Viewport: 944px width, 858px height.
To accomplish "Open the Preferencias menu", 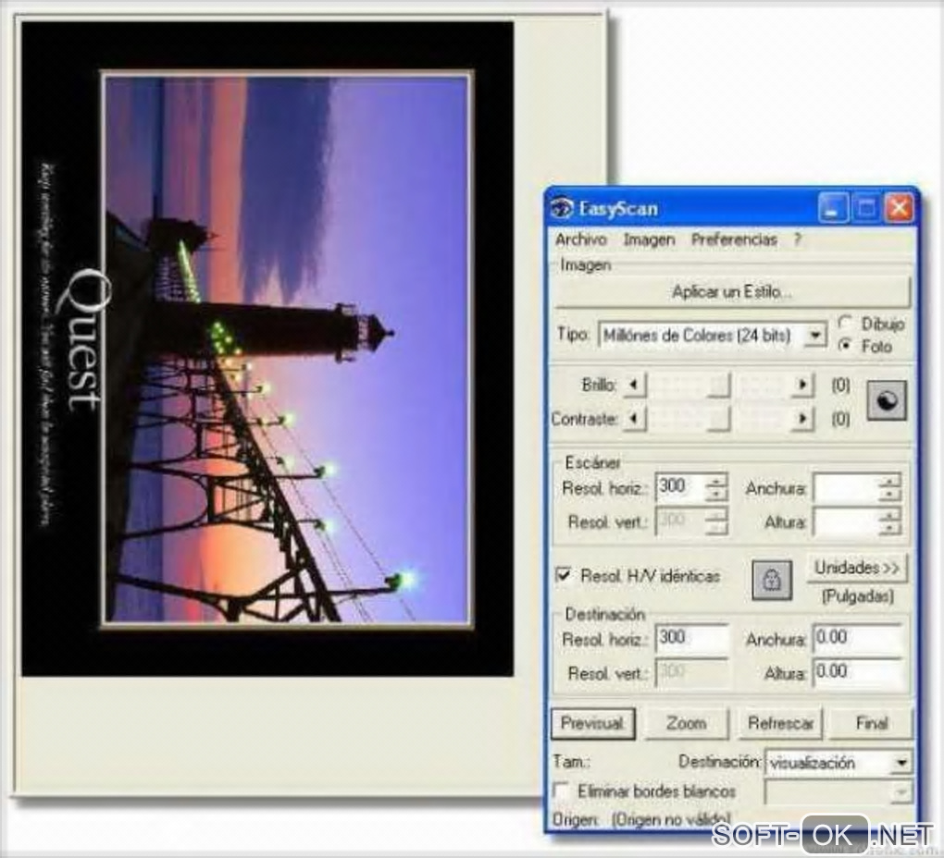I will click(x=734, y=239).
